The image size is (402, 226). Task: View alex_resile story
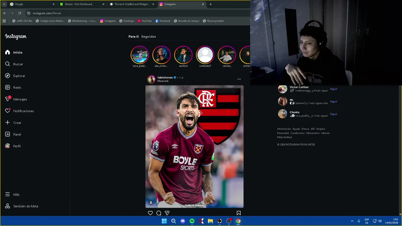pyautogui.click(x=161, y=55)
